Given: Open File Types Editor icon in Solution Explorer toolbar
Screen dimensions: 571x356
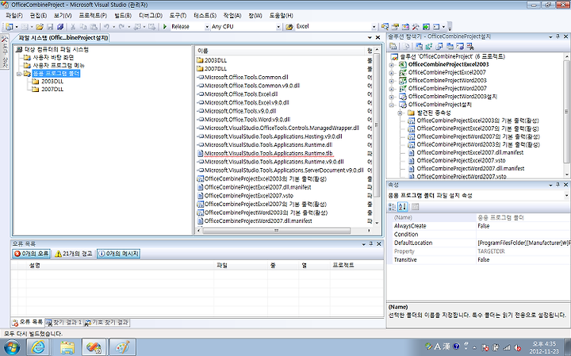Looking at the screenshot, I should [x=439, y=46].
